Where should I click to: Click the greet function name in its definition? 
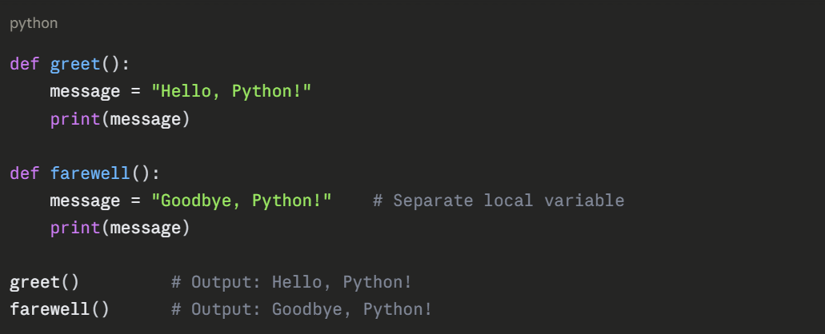point(75,64)
